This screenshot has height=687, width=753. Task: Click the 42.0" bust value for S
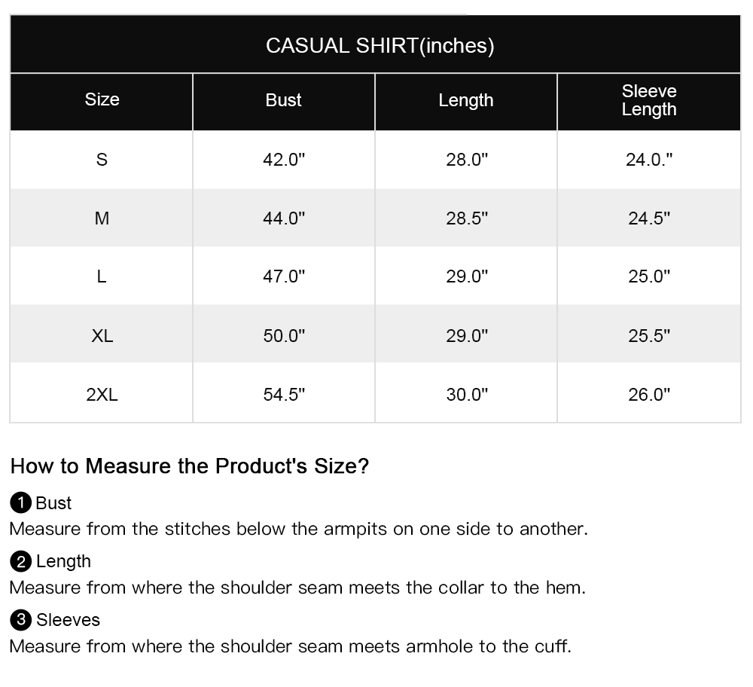(x=284, y=160)
